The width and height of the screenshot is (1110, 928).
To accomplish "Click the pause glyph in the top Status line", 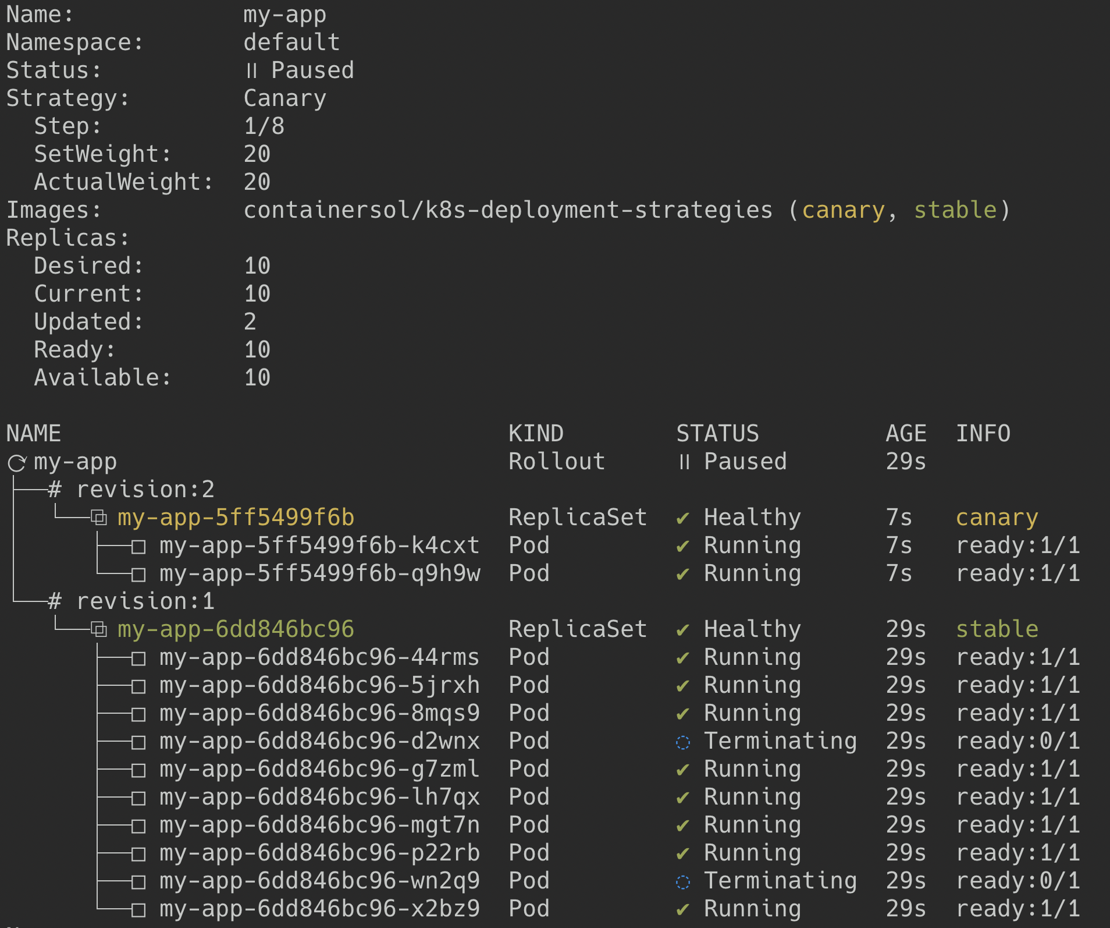I will (251, 70).
